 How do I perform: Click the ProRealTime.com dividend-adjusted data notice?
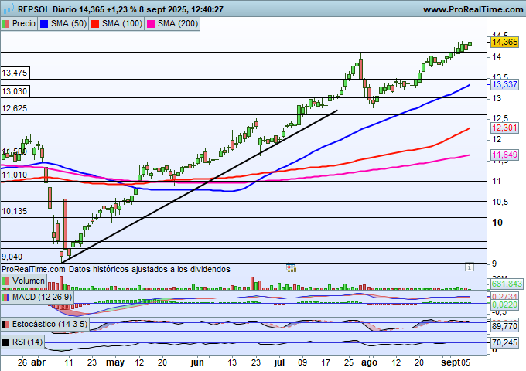[x=116, y=269]
